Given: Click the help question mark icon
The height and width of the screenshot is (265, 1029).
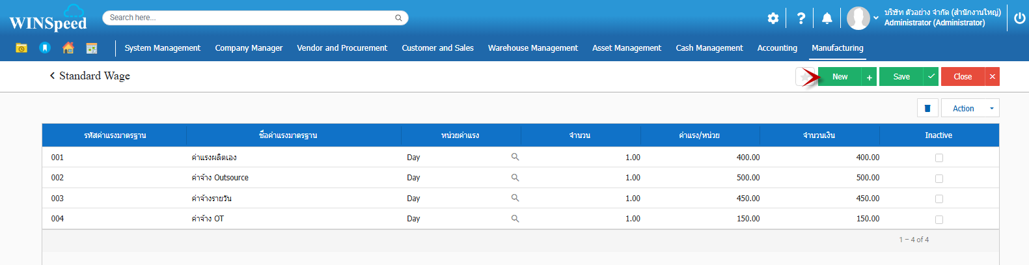Looking at the screenshot, I should [801, 18].
